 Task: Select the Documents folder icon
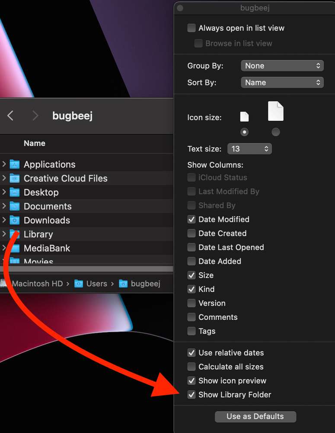pyautogui.click(x=15, y=206)
